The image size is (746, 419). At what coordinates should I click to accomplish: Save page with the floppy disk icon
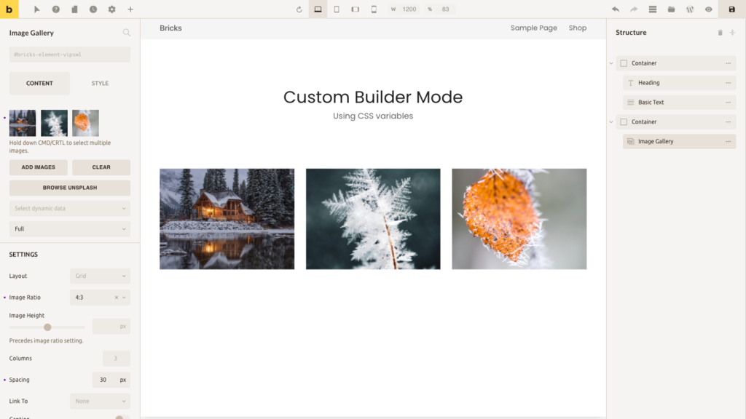point(731,9)
